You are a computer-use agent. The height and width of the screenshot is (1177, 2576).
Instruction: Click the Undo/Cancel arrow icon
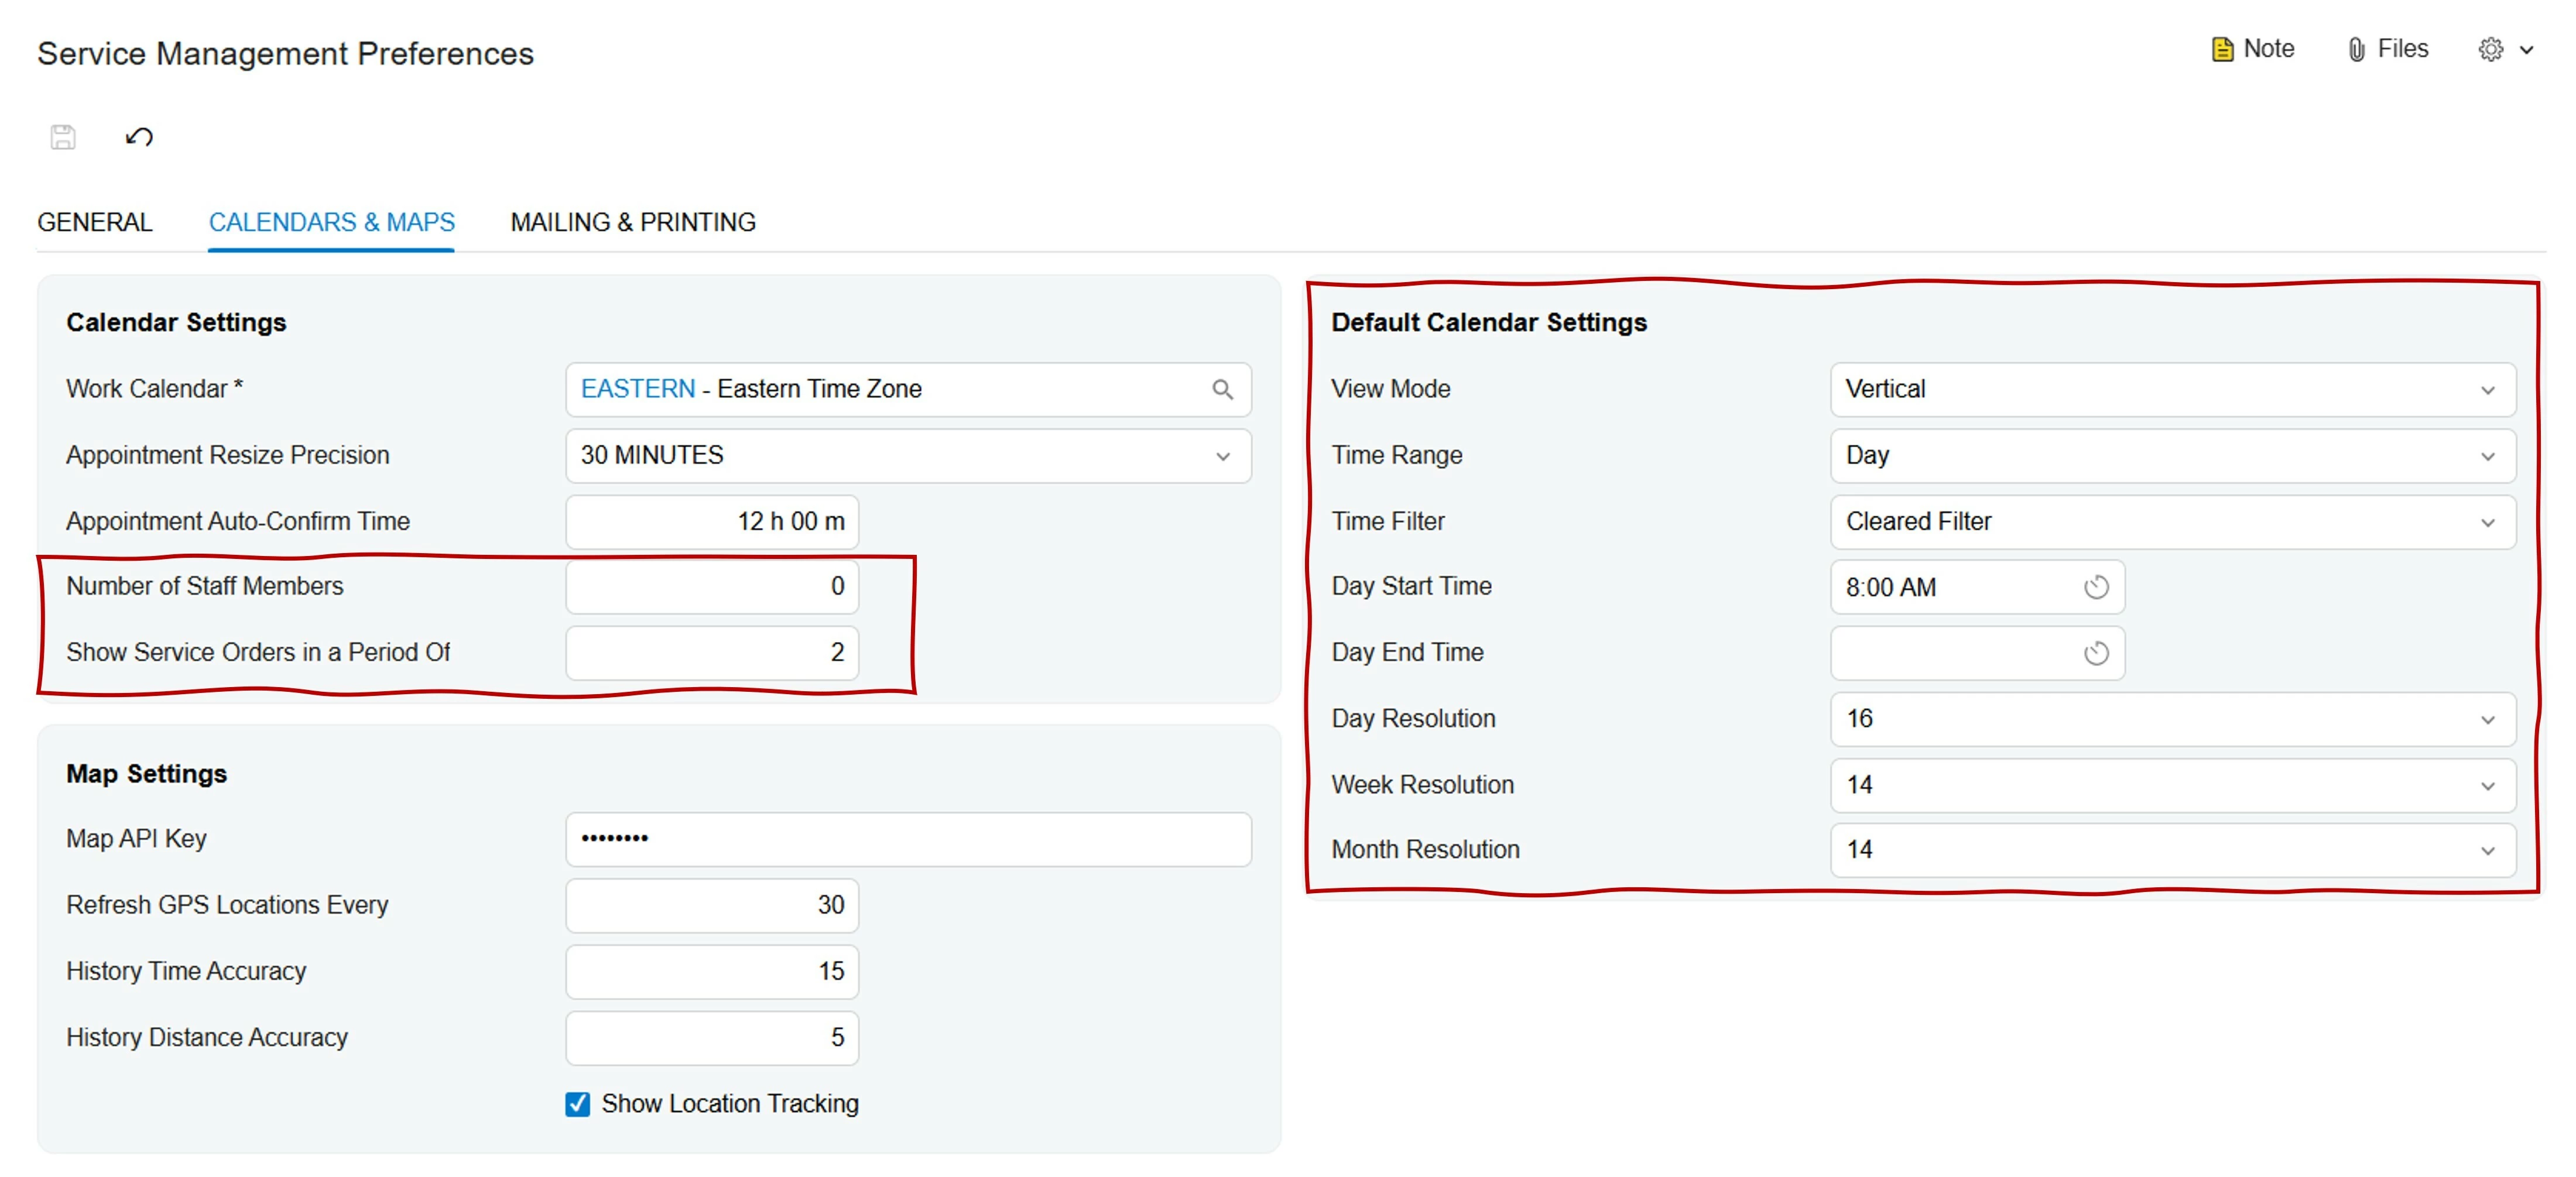coord(139,137)
